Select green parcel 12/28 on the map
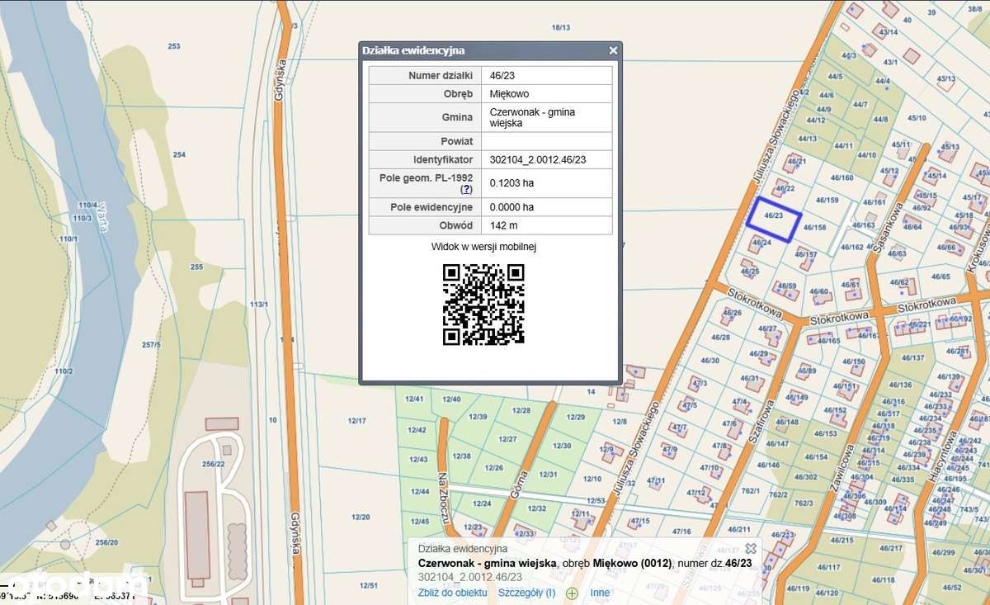 pos(521,410)
